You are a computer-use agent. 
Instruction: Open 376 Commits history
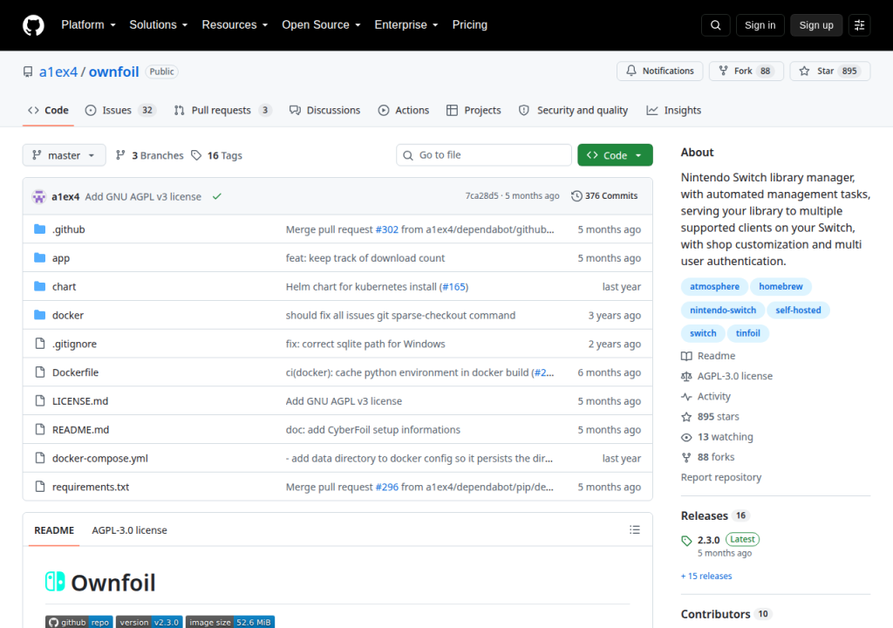point(604,196)
